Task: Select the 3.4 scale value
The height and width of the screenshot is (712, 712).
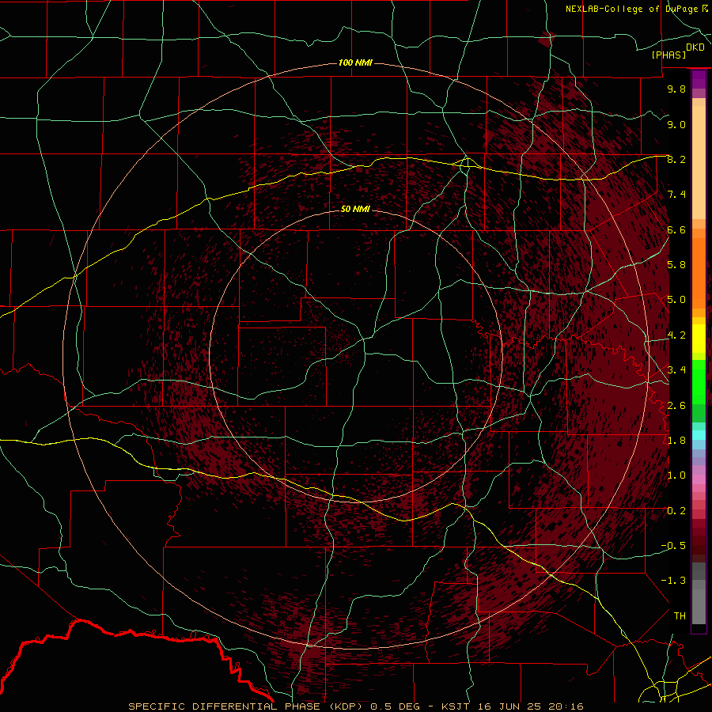Action: (x=676, y=370)
